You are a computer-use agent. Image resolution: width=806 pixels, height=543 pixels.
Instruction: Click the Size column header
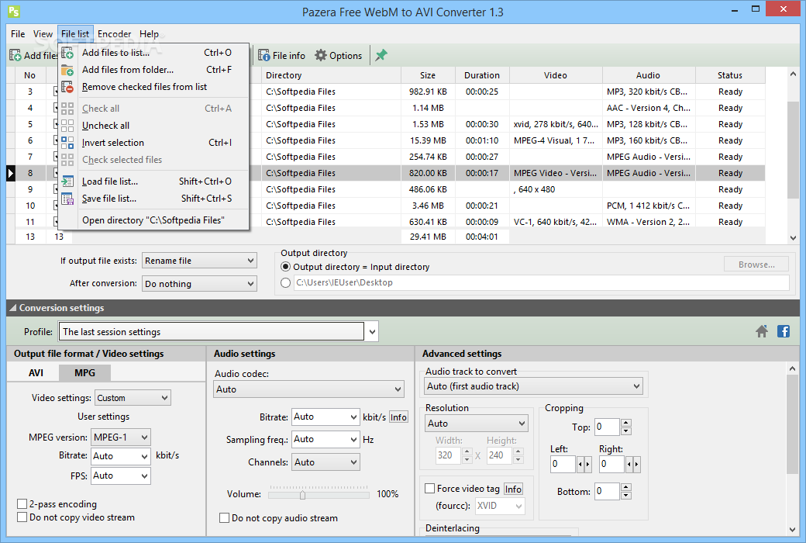point(428,75)
